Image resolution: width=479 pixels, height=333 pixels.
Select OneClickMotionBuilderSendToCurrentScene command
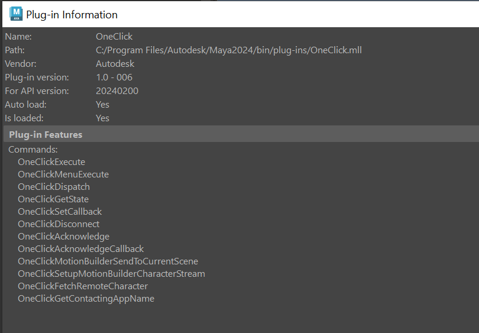108,261
